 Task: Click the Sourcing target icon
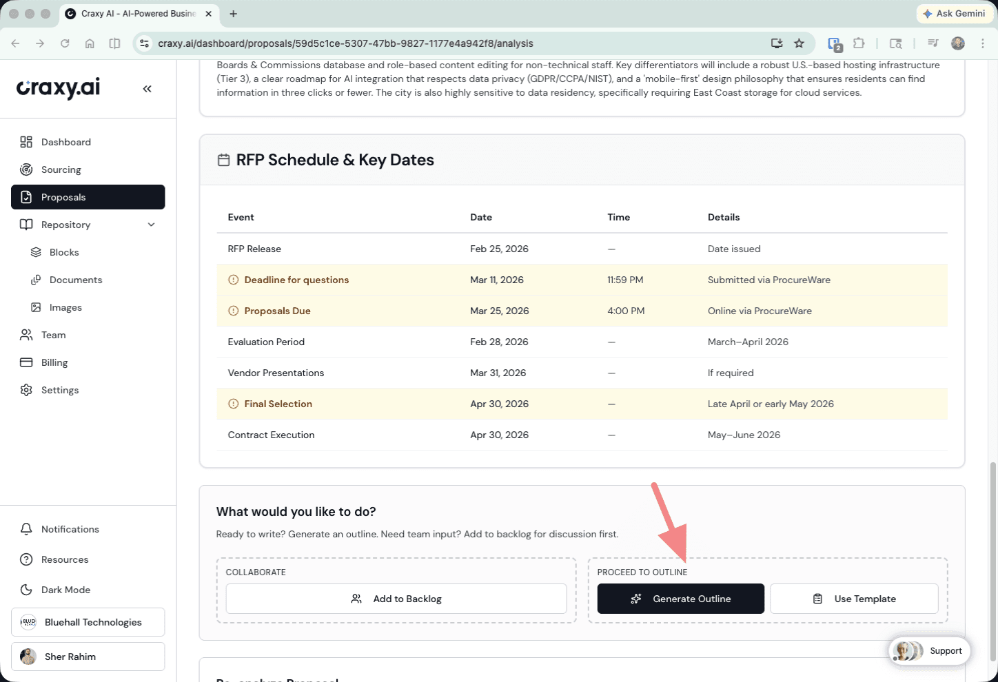[x=26, y=169]
